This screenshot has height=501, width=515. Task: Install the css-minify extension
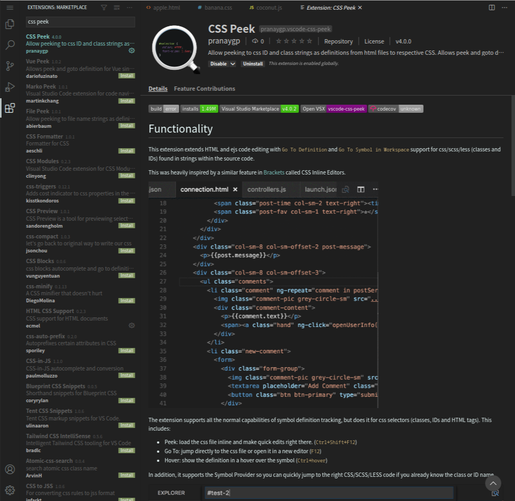[126, 301]
